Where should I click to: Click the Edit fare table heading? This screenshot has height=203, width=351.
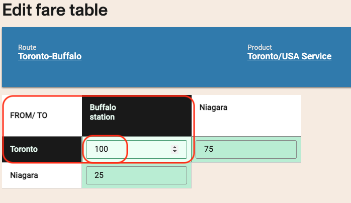click(55, 10)
